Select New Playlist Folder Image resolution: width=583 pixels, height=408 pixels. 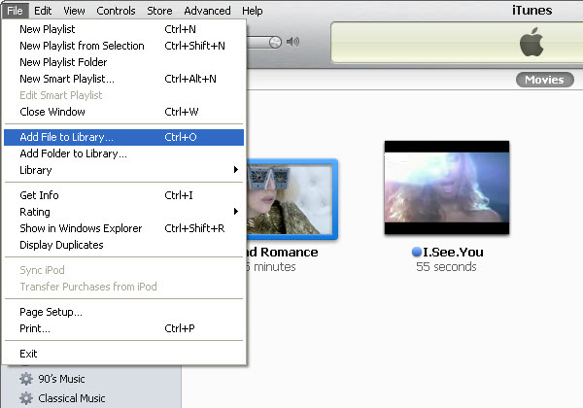(123, 62)
